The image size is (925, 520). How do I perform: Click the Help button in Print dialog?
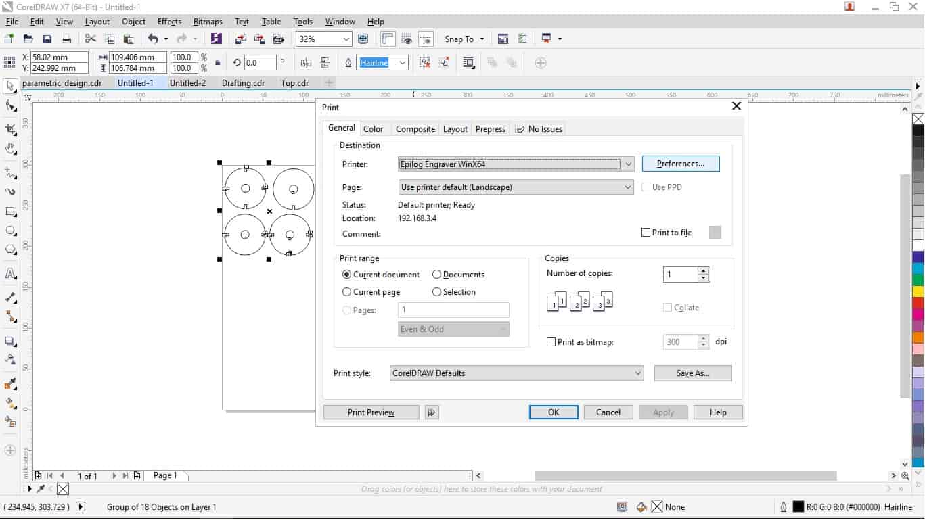pos(718,412)
